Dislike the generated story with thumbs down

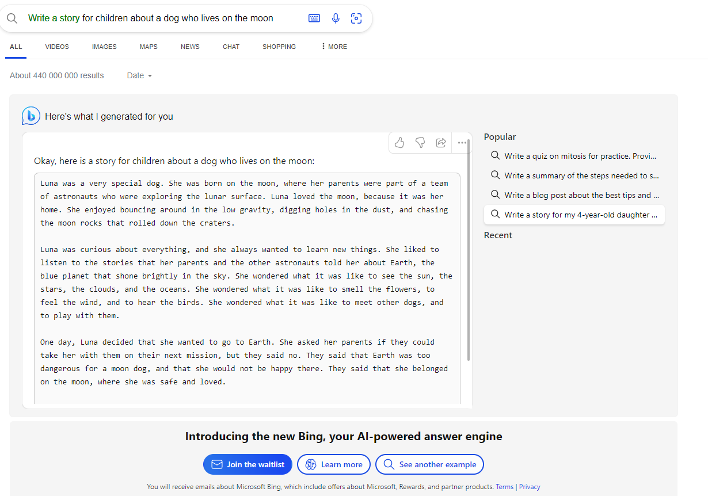coord(420,142)
